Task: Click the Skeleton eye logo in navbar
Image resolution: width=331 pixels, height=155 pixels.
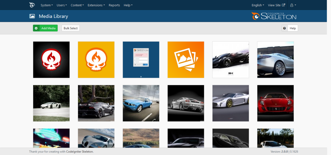Action: tap(32, 5)
